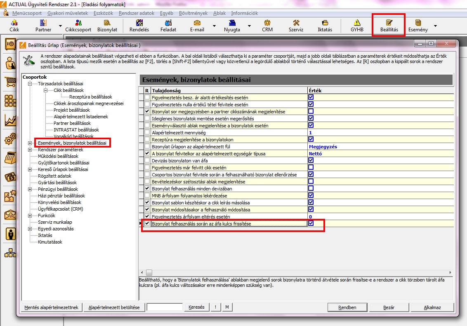467x326 pixels.
Task: Click the Rendben button
Action: [x=347, y=307]
